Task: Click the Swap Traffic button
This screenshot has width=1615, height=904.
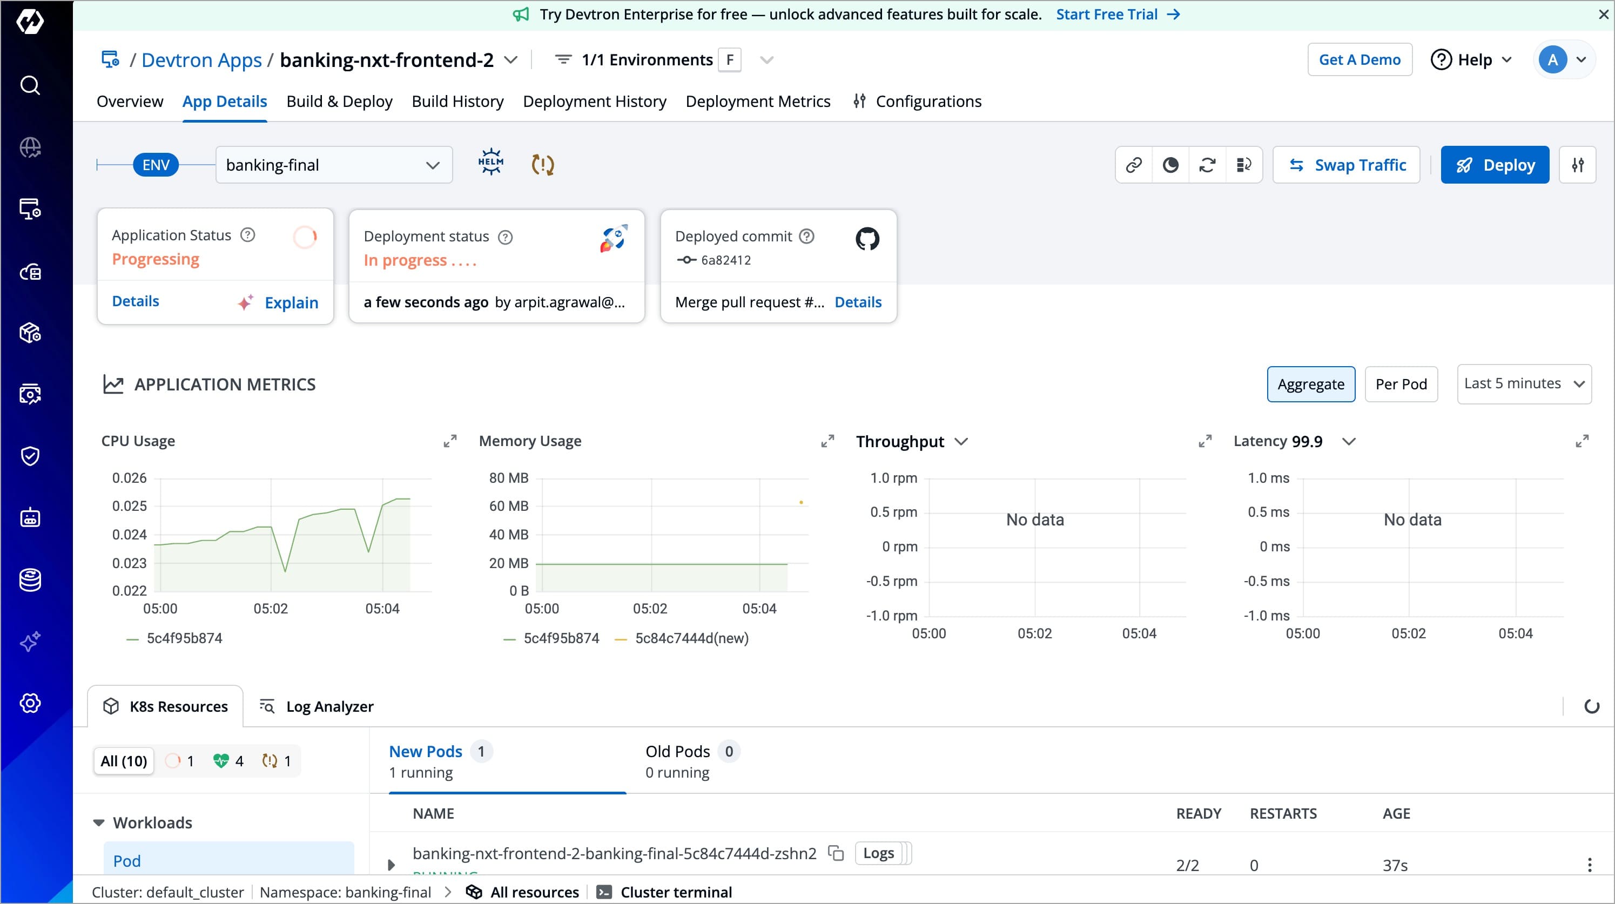Action: 1346,165
